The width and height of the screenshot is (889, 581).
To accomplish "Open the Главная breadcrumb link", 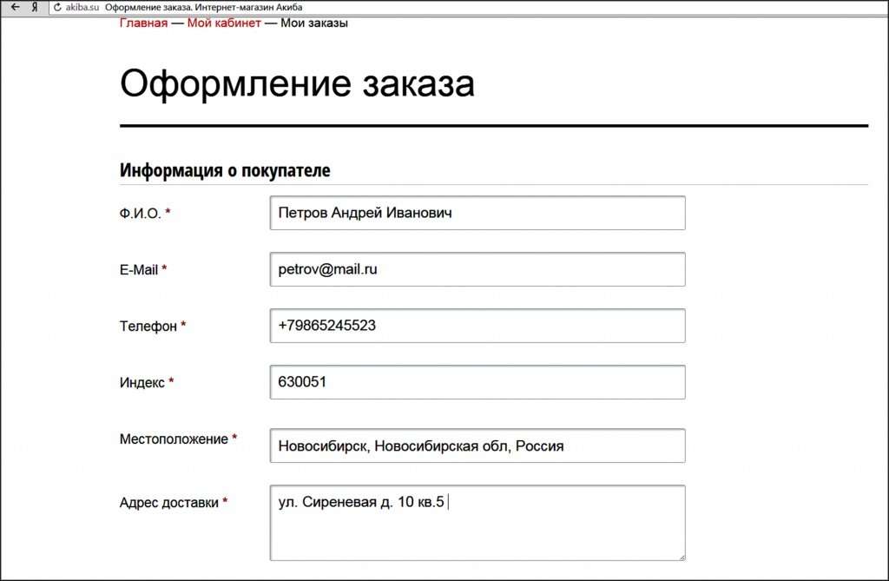I will 143,23.
